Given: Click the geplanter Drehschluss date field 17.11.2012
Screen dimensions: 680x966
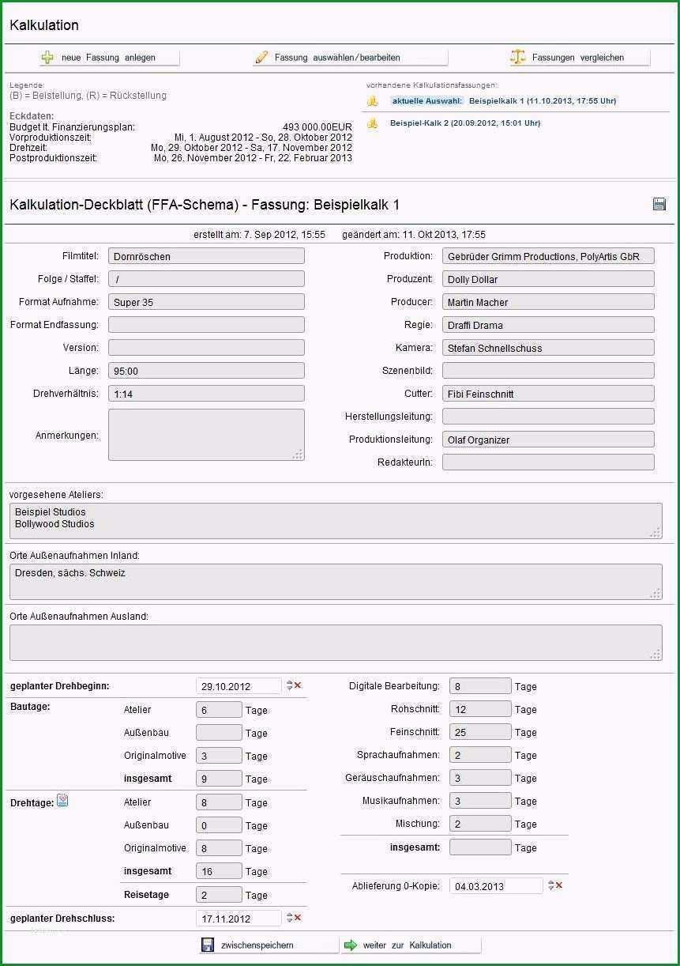Looking at the screenshot, I should (x=239, y=918).
